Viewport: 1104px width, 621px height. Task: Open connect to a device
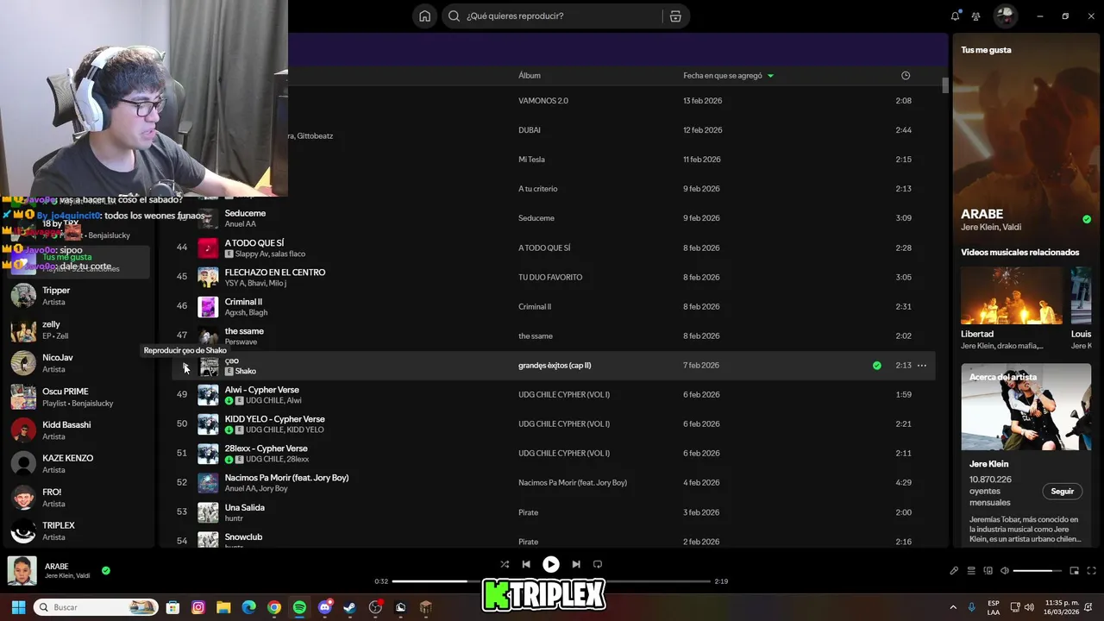coord(988,570)
